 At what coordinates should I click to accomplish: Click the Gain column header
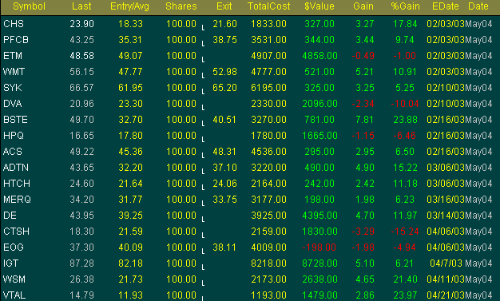(363, 6)
